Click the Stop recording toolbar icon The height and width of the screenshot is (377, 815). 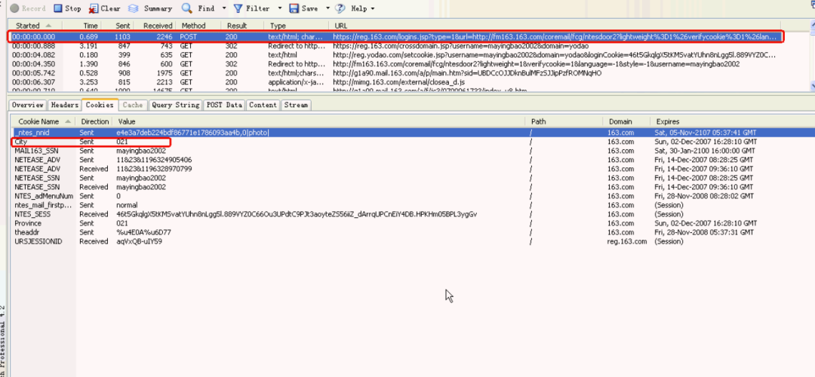click(x=58, y=8)
